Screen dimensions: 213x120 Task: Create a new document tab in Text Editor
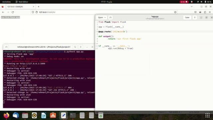tap(110, 17)
